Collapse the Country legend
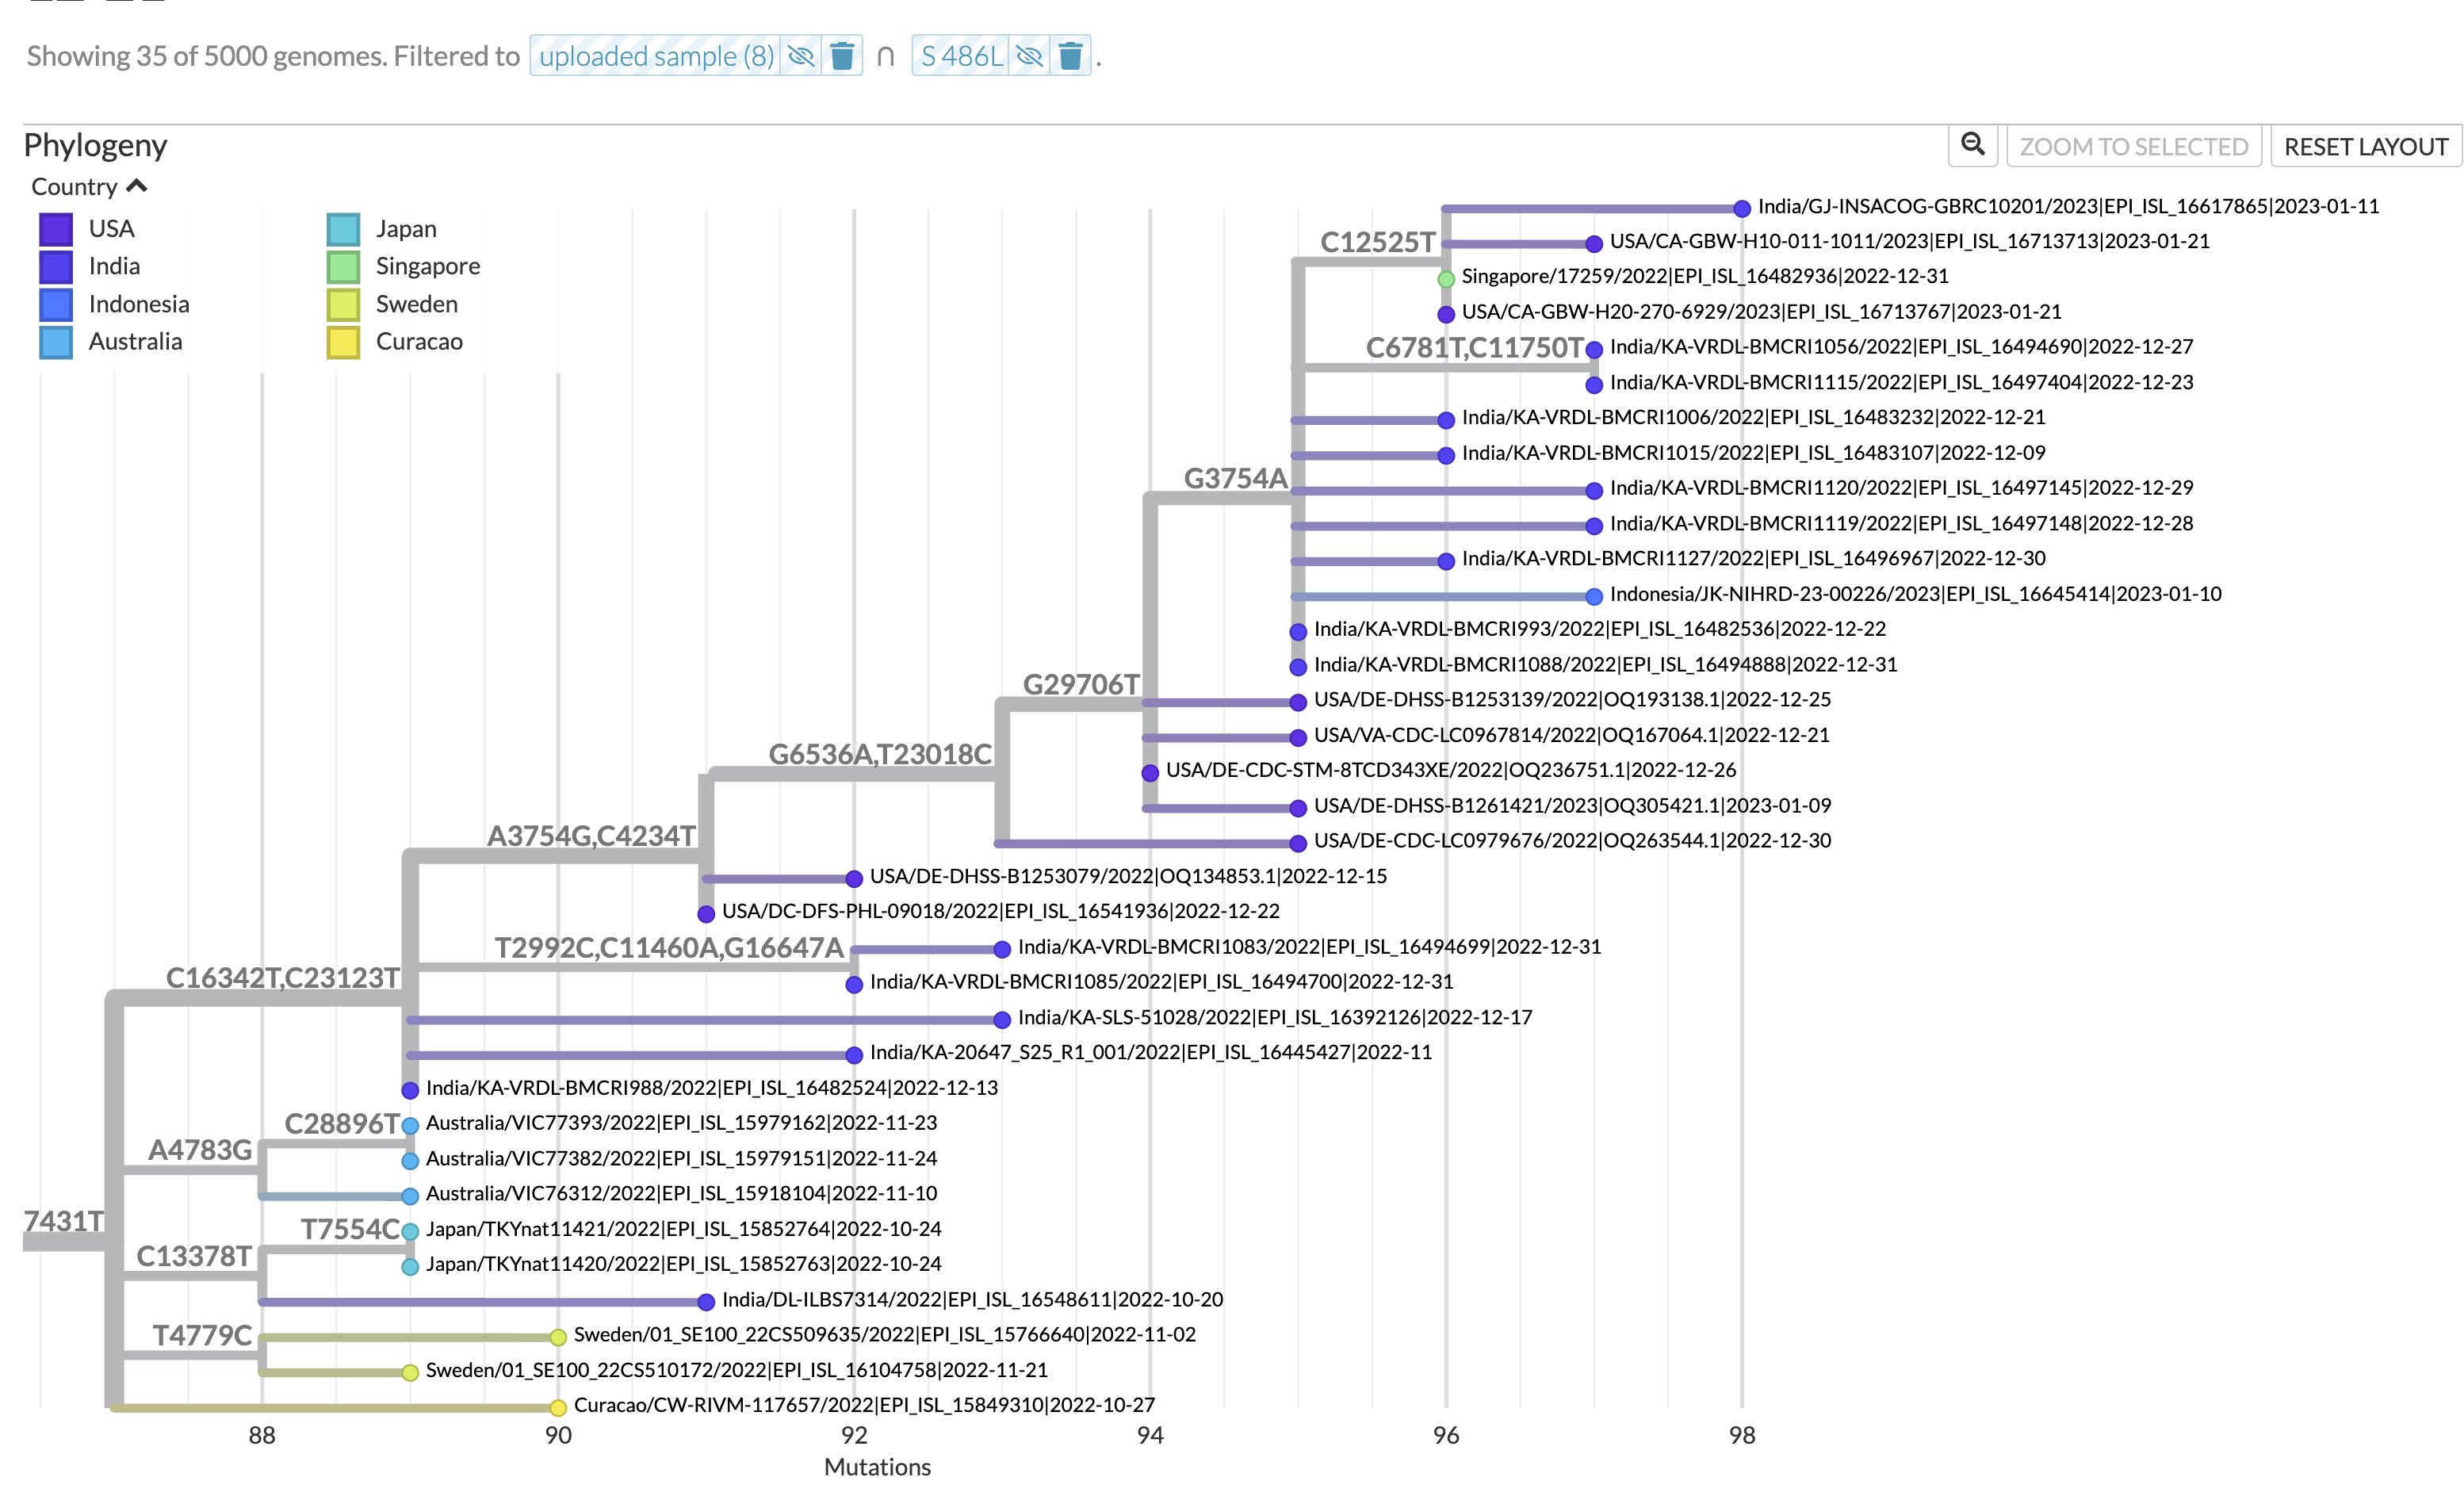The height and width of the screenshot is (1500, 2464). [138, 185]
